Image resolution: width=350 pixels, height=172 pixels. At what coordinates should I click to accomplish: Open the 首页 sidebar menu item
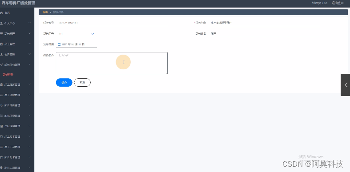[x=17, y=13]
